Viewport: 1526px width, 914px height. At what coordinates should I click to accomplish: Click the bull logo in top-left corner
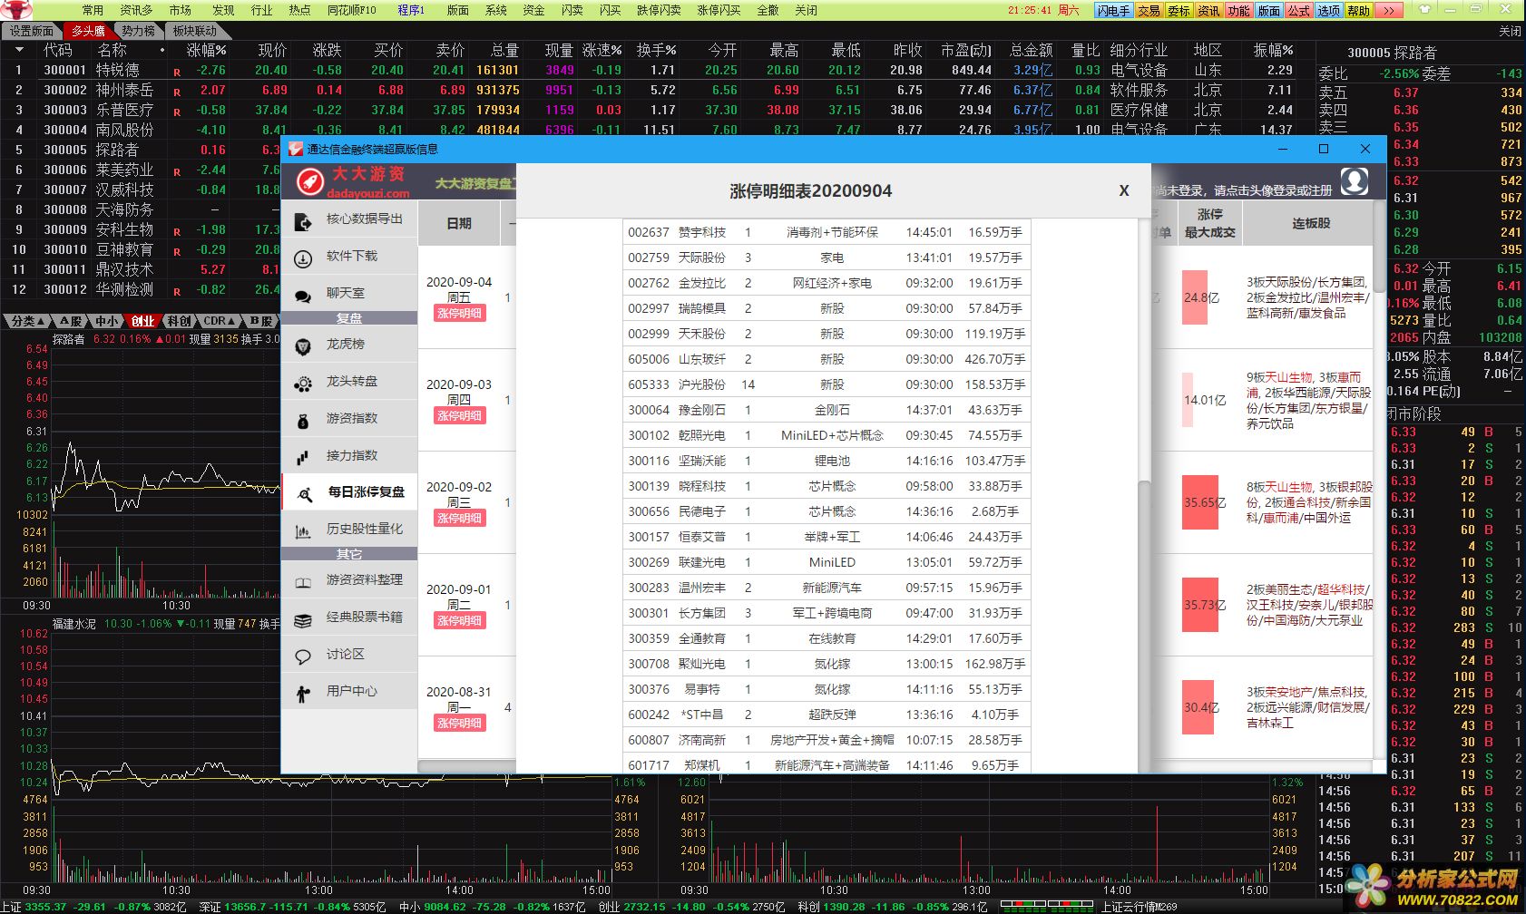tap(15, 10)
